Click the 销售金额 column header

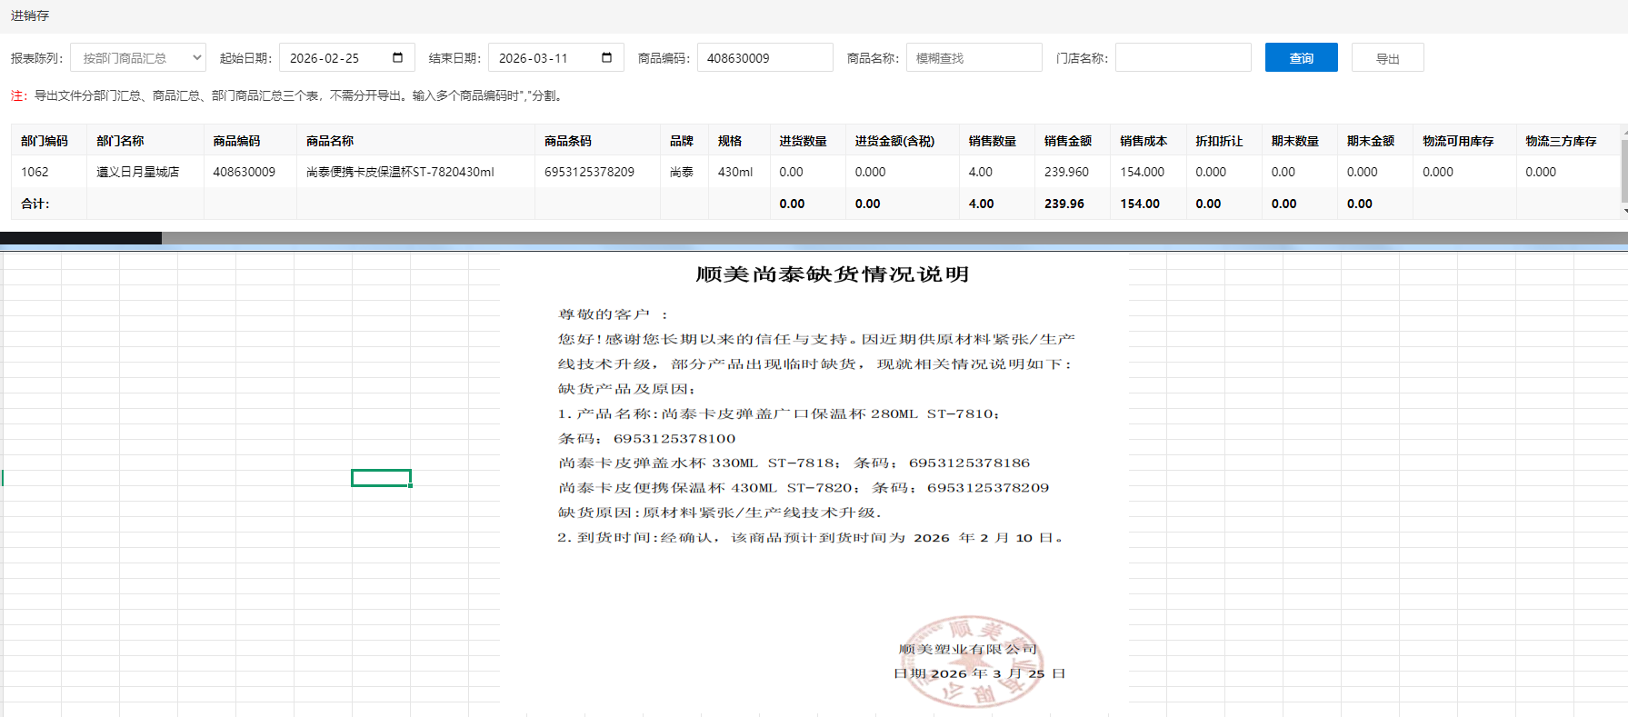click(1067, 141)
